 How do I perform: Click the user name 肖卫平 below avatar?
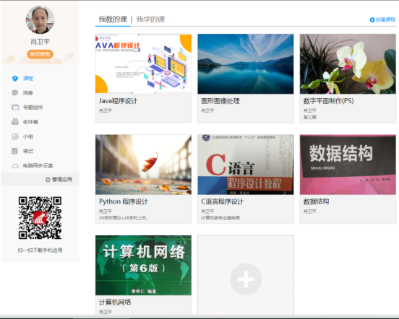(40, 42)
